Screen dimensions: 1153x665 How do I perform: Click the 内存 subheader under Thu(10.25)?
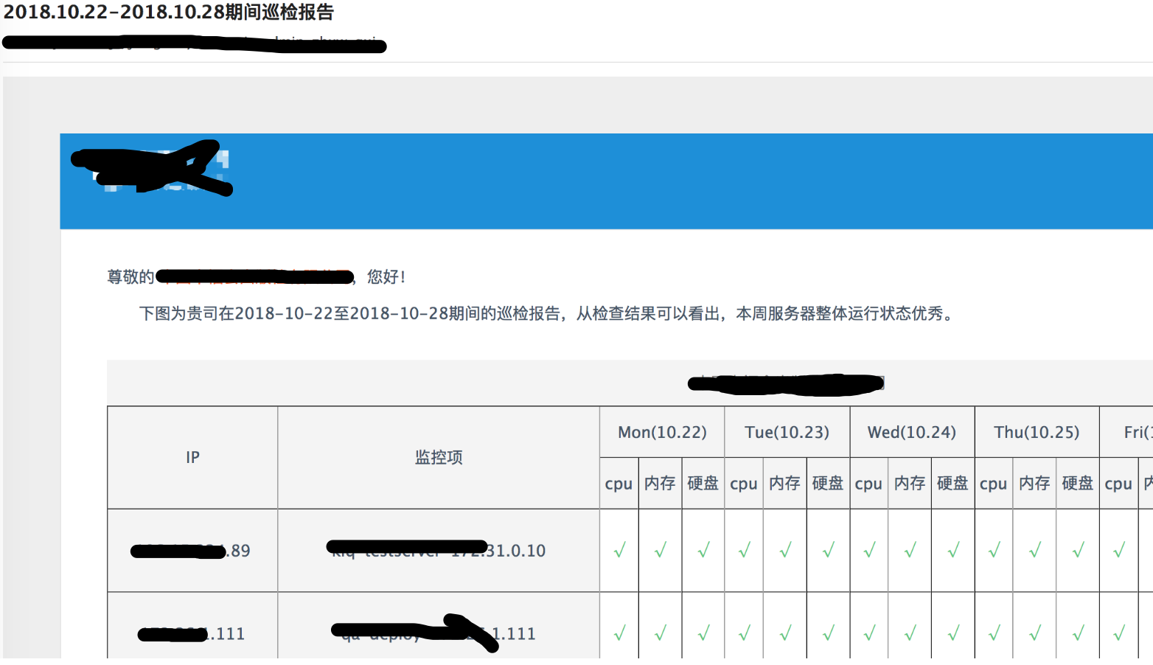pyautogui.click(x=1034, y=484)
